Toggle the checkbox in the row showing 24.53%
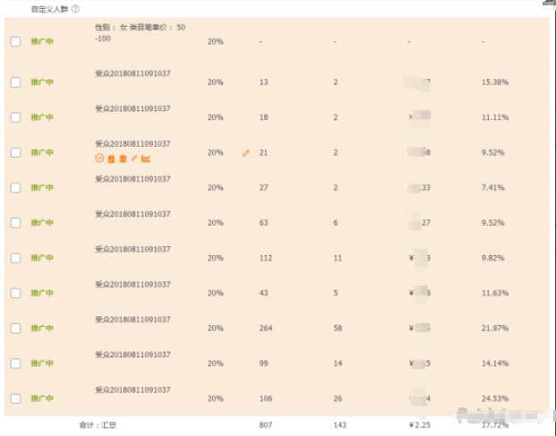Screen dimensions: 556x436 (x=15, y=398)
